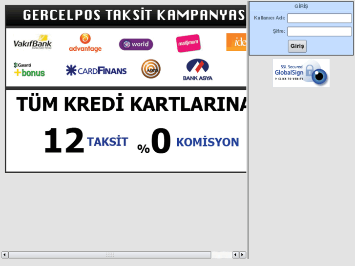The image size is (355, 266).
Task: Click the Şifre label
Action: click(x=279, y=31)
